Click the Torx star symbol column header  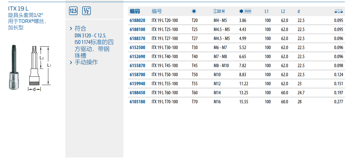[x=194, y=11]
